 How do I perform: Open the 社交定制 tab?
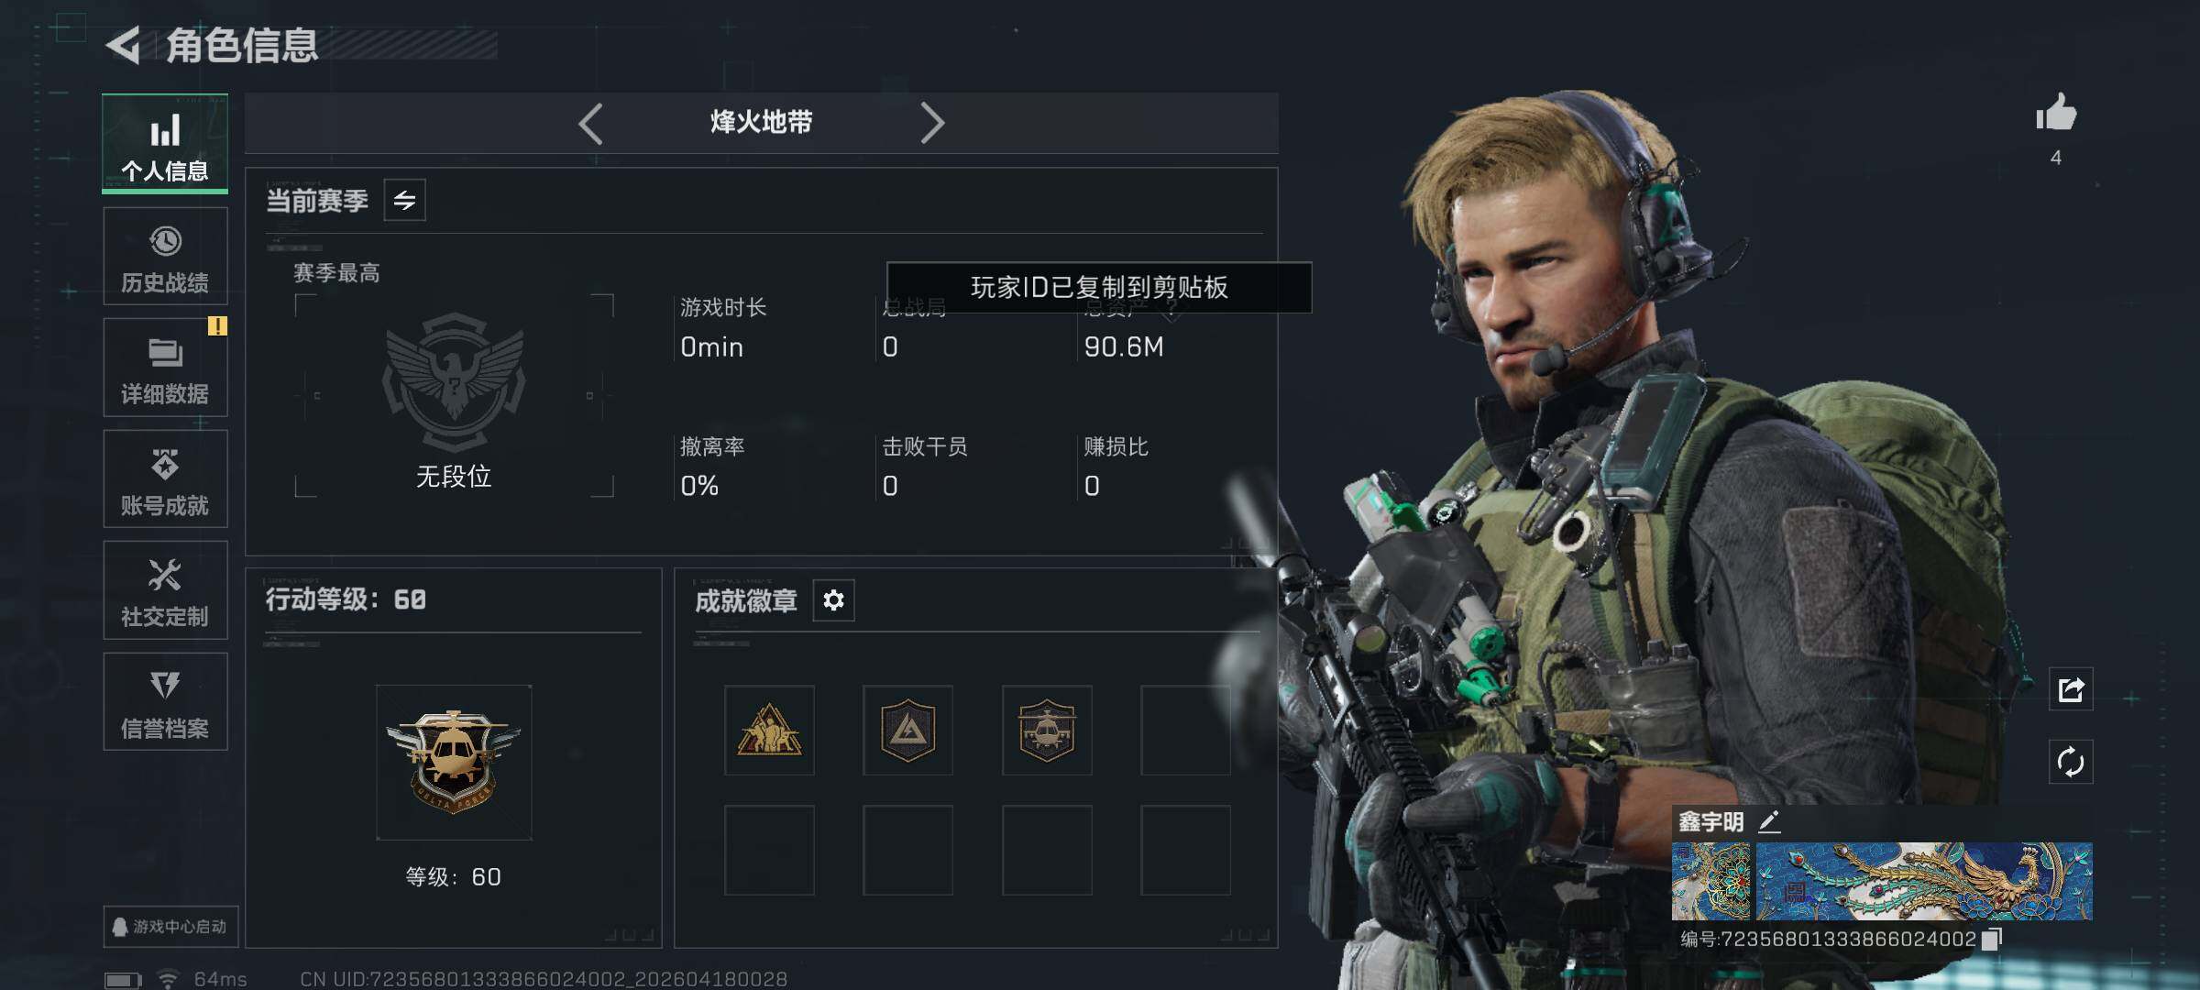tap(165, 591)
